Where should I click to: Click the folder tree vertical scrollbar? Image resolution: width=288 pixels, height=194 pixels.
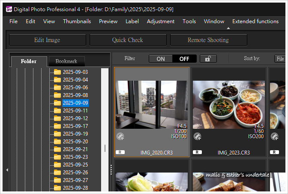[105, 130]
